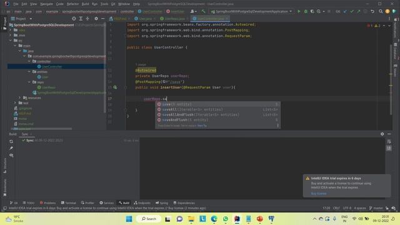Click the Run with Coverage icon
The height and width of the screenshot is (225, 400).
[x=312, y=11]
